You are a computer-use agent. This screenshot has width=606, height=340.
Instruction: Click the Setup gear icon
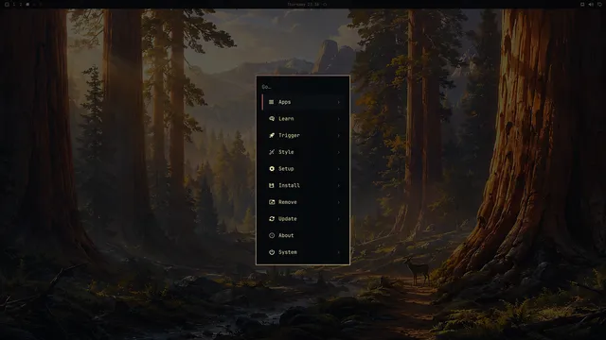272,169
